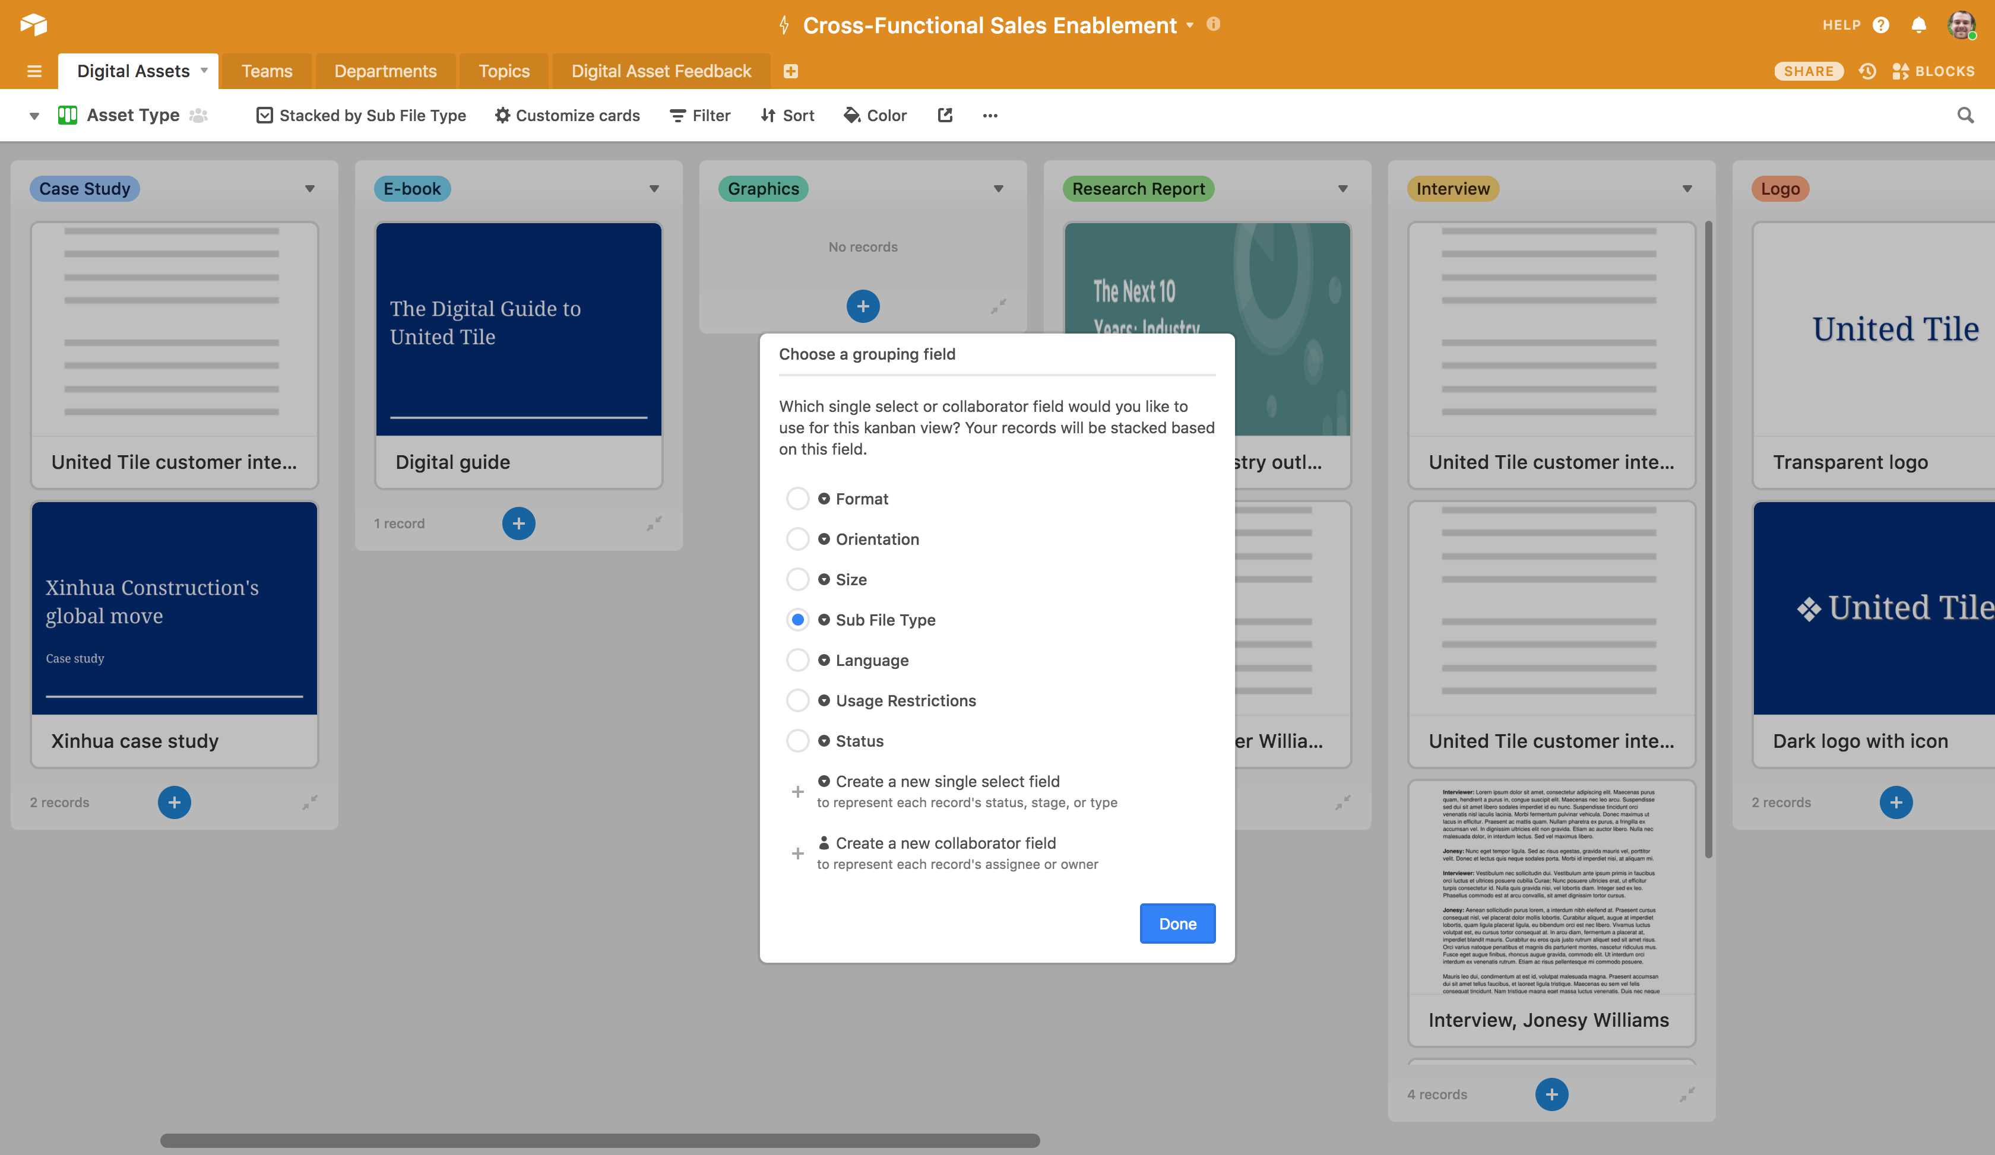Open the notifications bell

[1919, 26]
